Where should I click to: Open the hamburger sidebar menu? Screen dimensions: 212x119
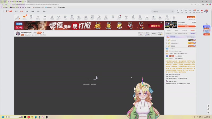[3, 11]
